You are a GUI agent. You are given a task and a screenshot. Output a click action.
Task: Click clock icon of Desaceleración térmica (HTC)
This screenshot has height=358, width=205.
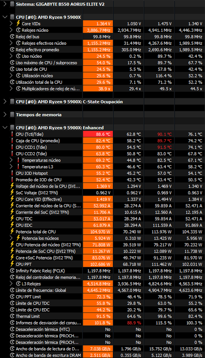point(12,329)
